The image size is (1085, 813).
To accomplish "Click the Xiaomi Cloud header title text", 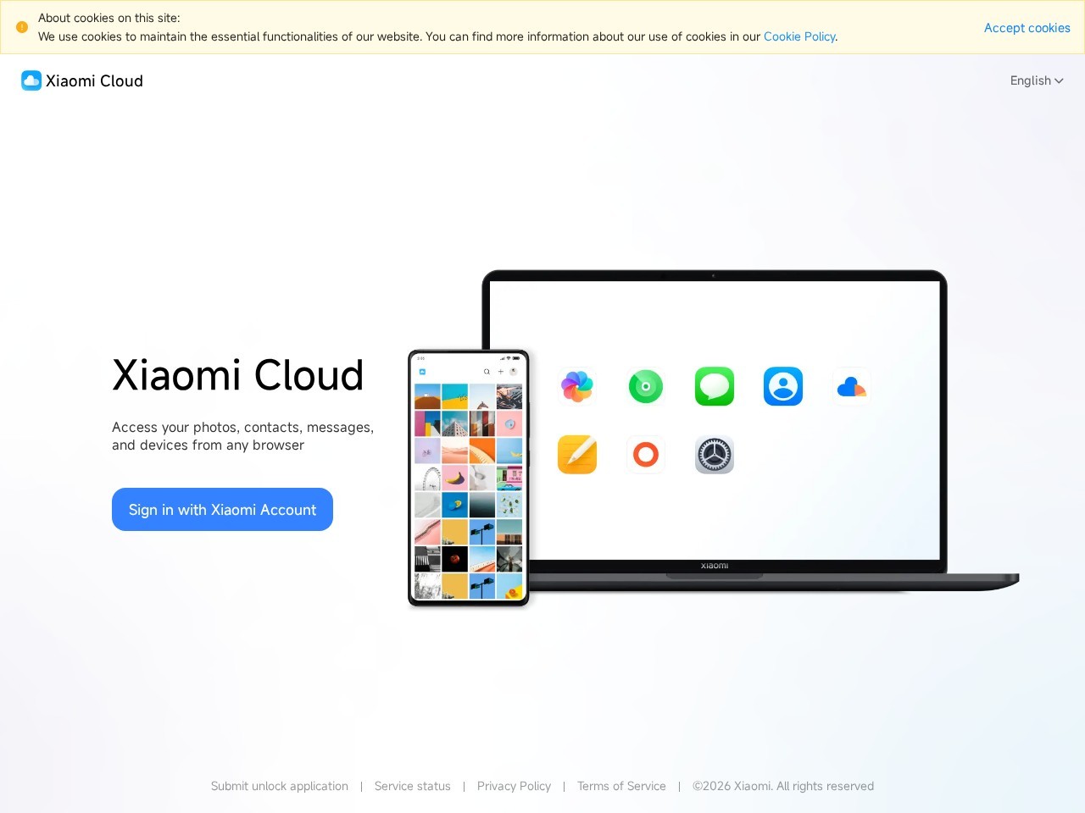I will point(94,81).
